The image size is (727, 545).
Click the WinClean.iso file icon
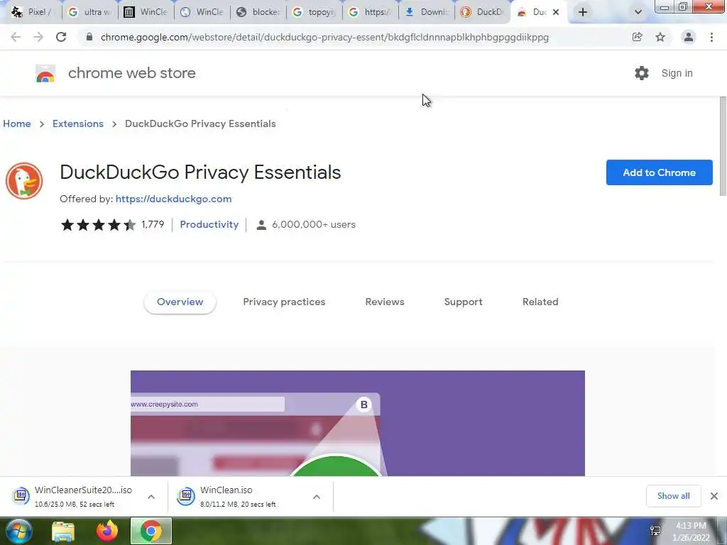[186, 496]
